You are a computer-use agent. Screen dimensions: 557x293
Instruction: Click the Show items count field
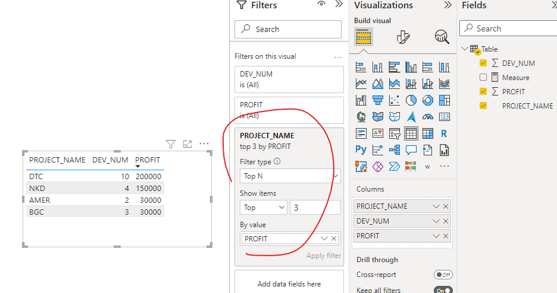(315, 208)
